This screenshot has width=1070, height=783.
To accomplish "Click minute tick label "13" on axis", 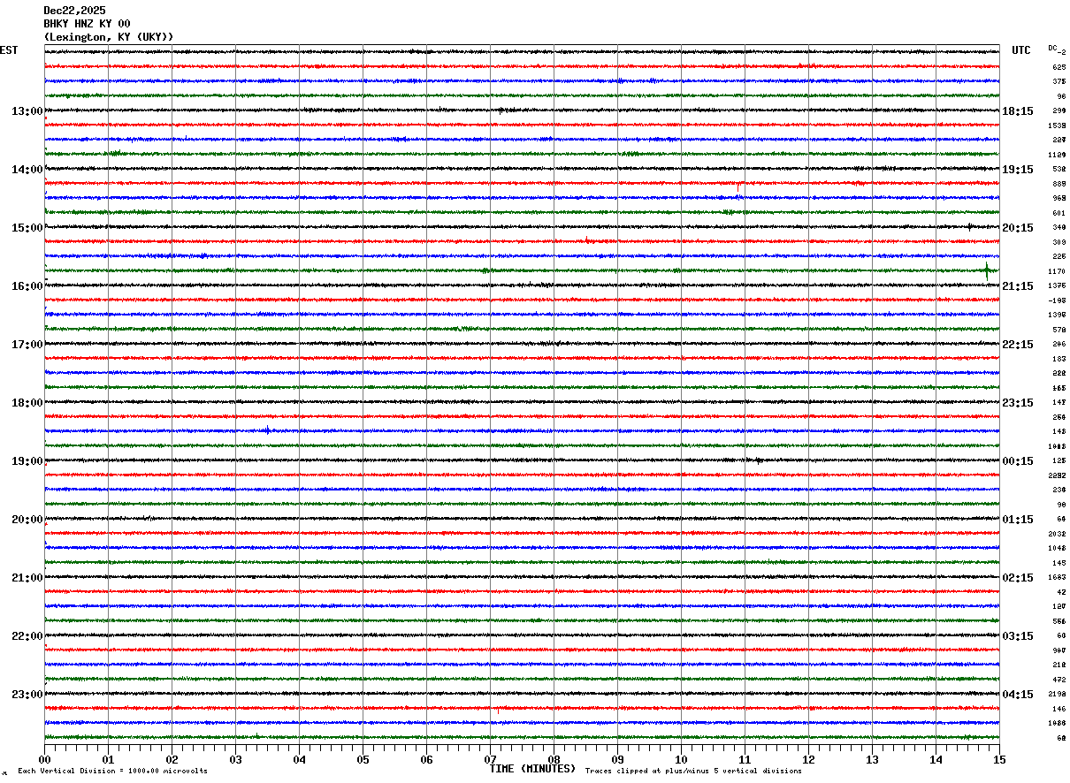I will [872, 759].
